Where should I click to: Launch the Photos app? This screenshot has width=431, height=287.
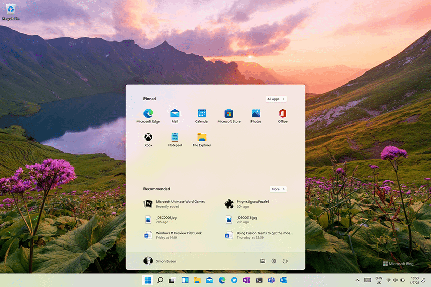(256, 114)
